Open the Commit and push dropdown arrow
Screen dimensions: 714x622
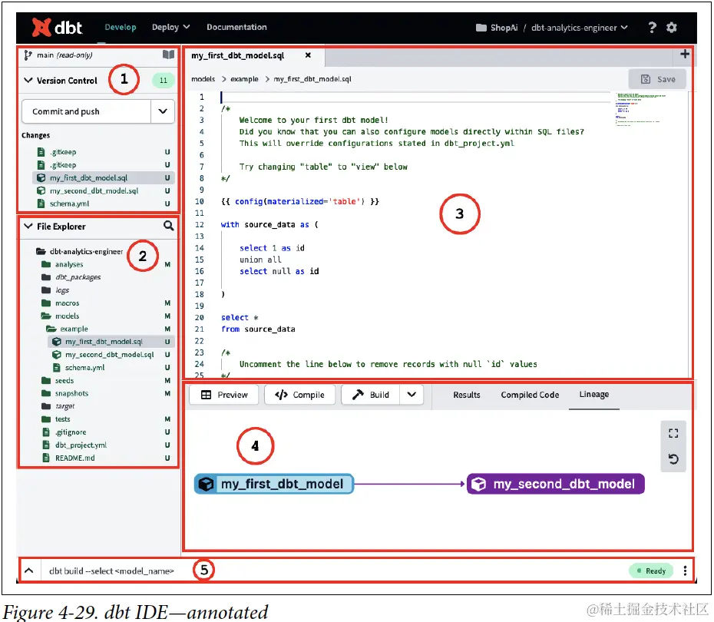pyautogui.click(x=163, y=111)
